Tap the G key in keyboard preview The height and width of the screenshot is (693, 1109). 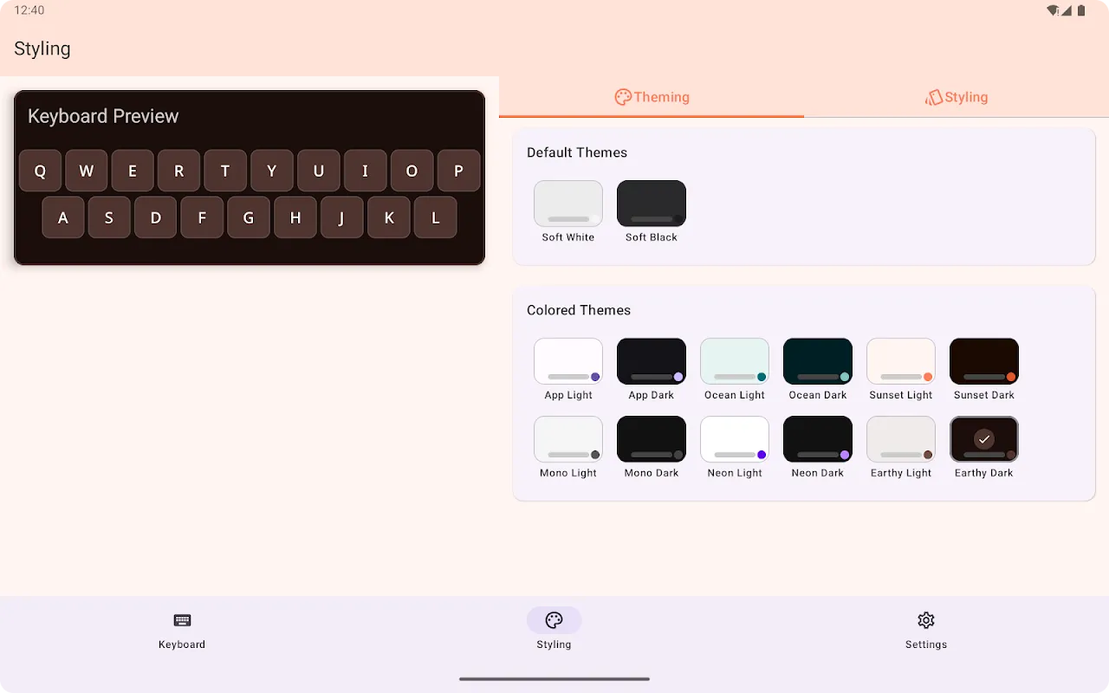(x=249, y=217)
